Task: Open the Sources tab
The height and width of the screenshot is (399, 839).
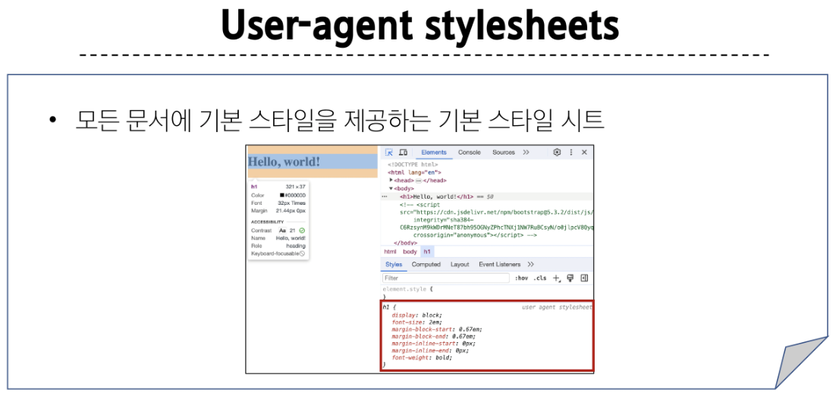Action: click(504, 152)
